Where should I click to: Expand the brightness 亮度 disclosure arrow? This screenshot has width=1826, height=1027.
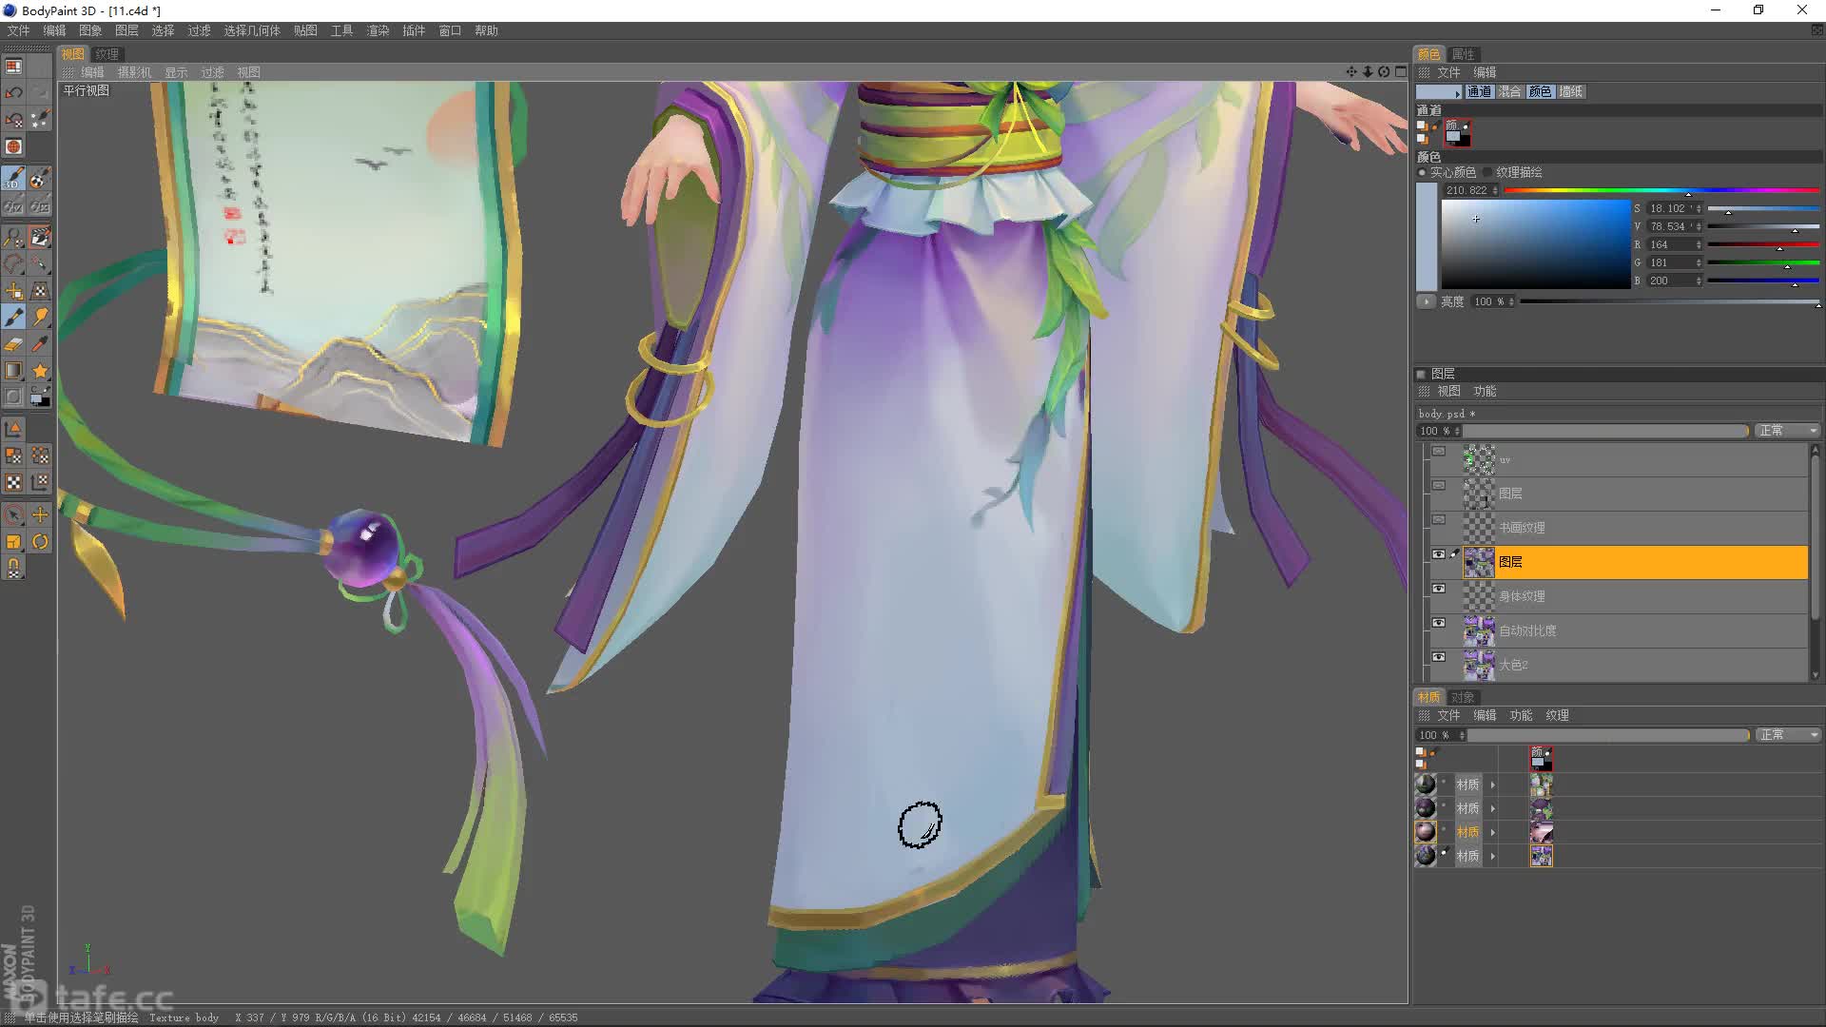[x=1426, y=301]
